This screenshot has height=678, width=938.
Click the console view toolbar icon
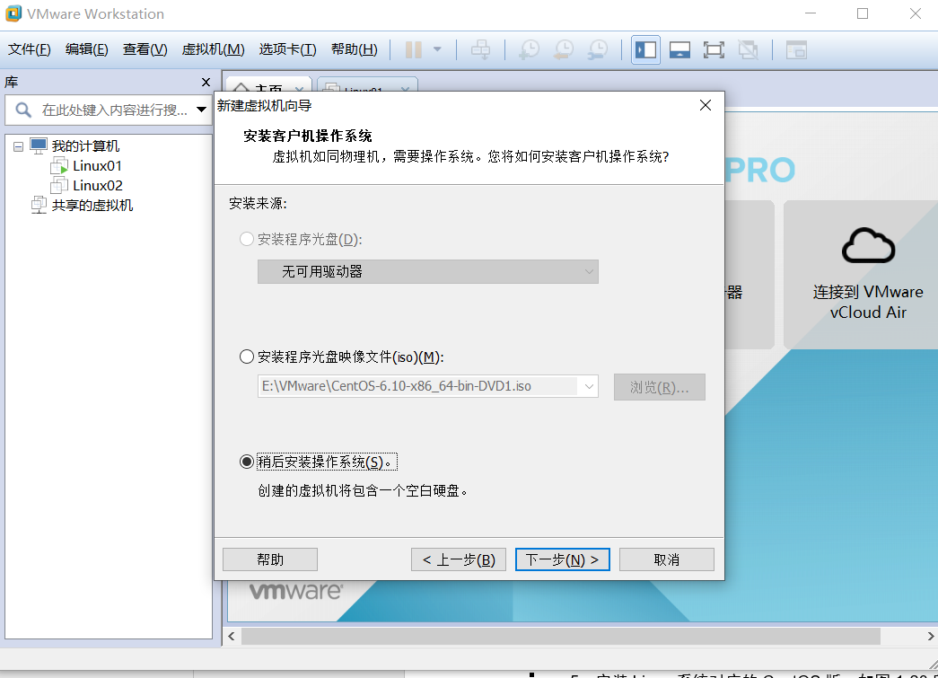tap(795, 49)
